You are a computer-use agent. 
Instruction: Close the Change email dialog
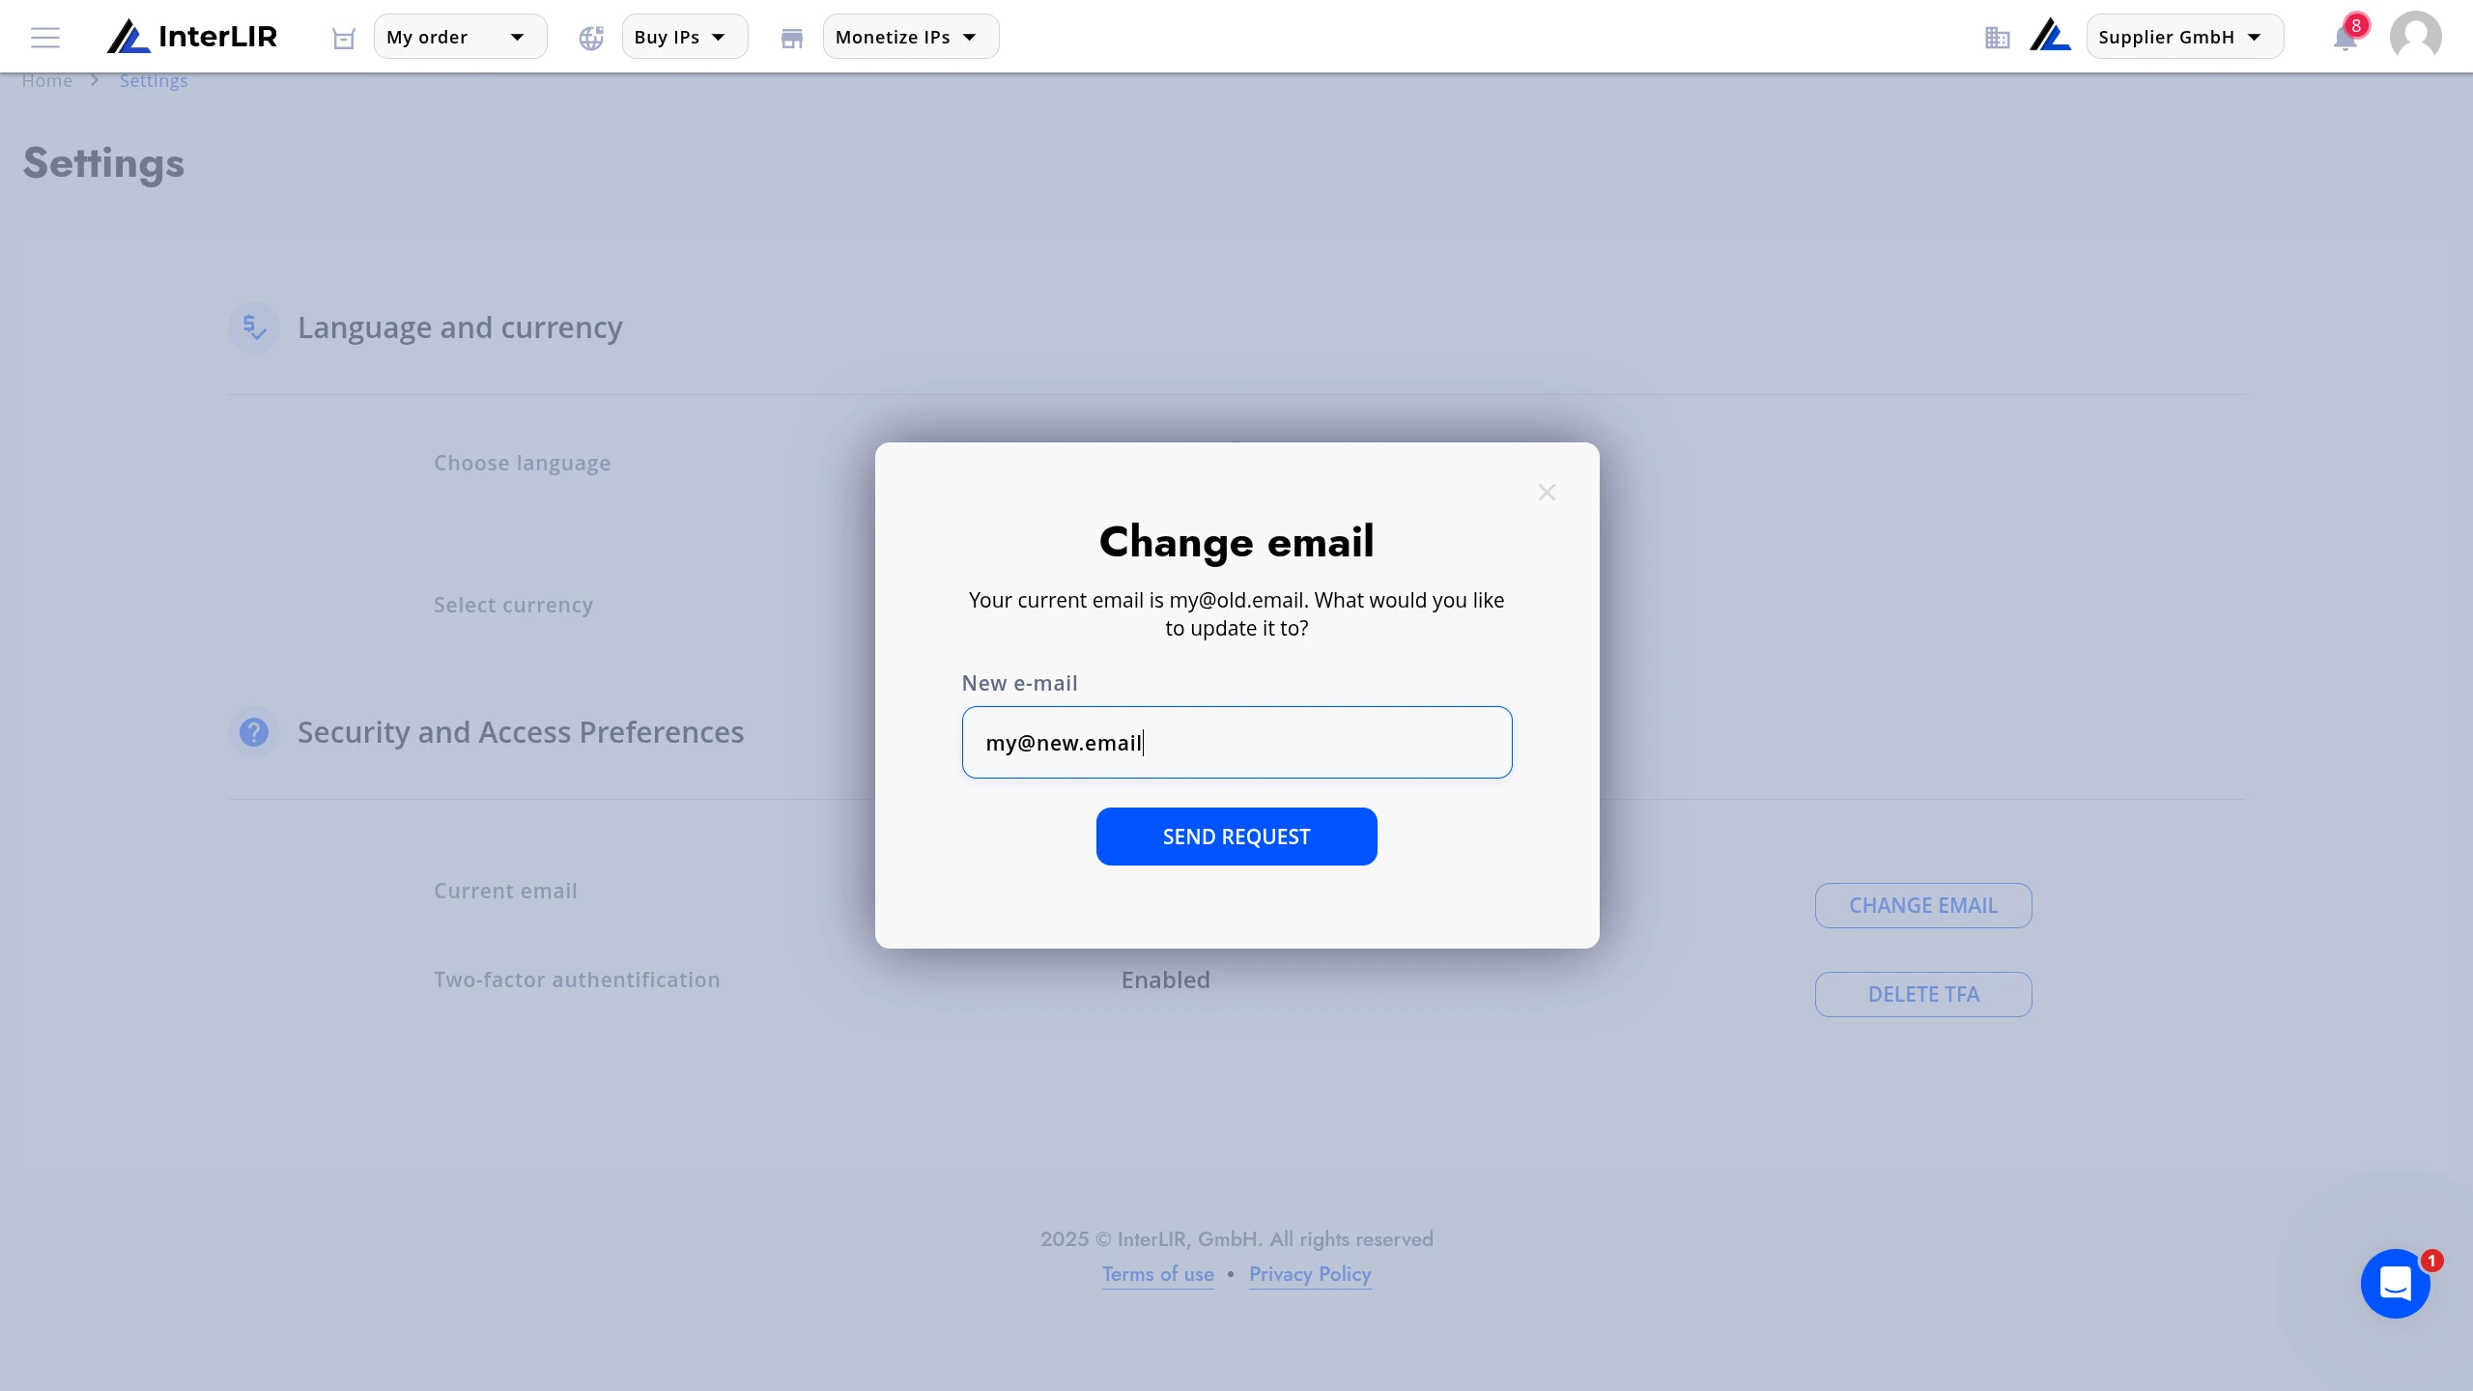(x=1547, y=493)
